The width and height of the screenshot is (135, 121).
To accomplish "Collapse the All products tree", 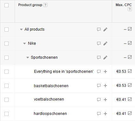I will (21, 29).
